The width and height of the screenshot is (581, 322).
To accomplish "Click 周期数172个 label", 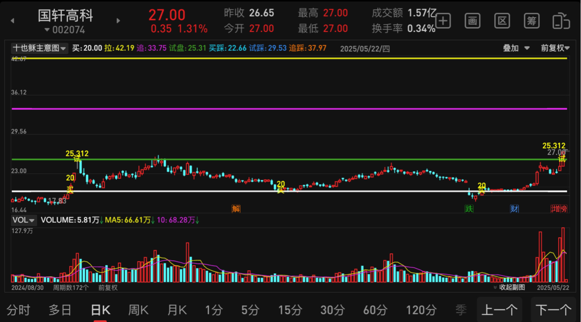I will pos(71,288).
